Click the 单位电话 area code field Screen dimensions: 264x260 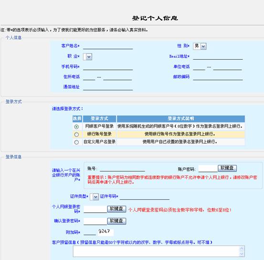coord(199,67)
